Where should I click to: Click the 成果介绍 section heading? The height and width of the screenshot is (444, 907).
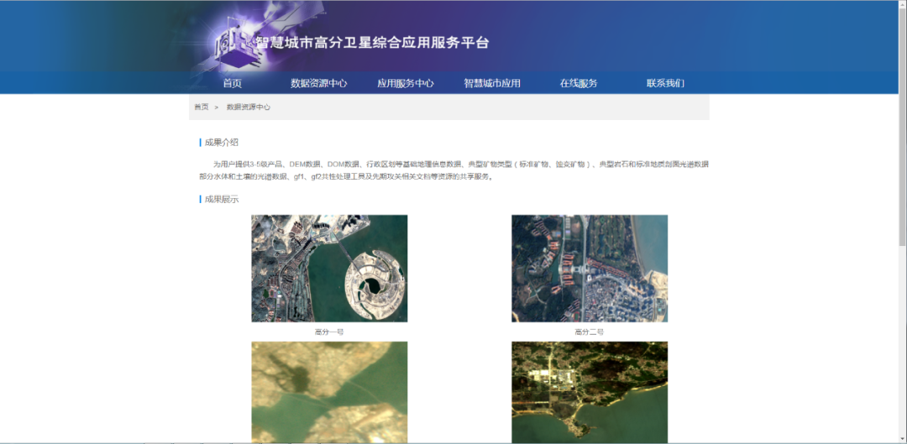222,143
